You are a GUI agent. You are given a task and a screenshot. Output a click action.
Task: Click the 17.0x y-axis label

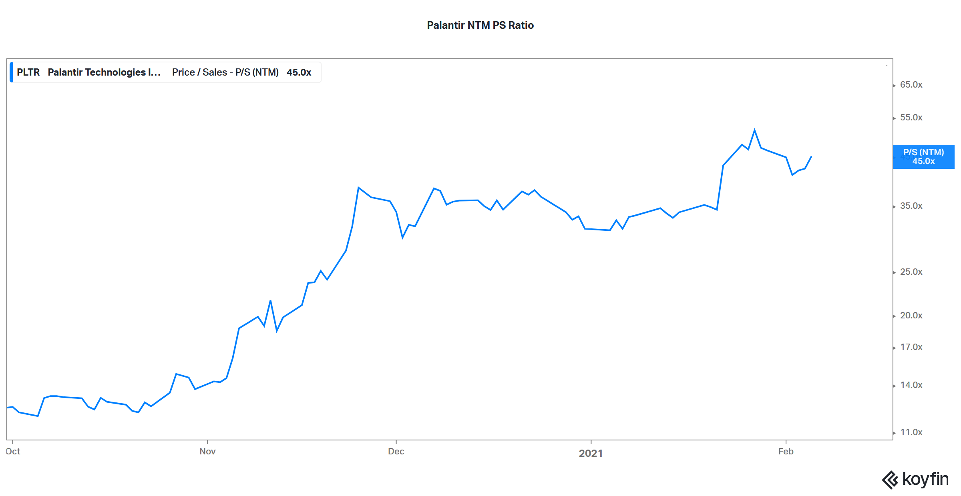click(911, 347)
